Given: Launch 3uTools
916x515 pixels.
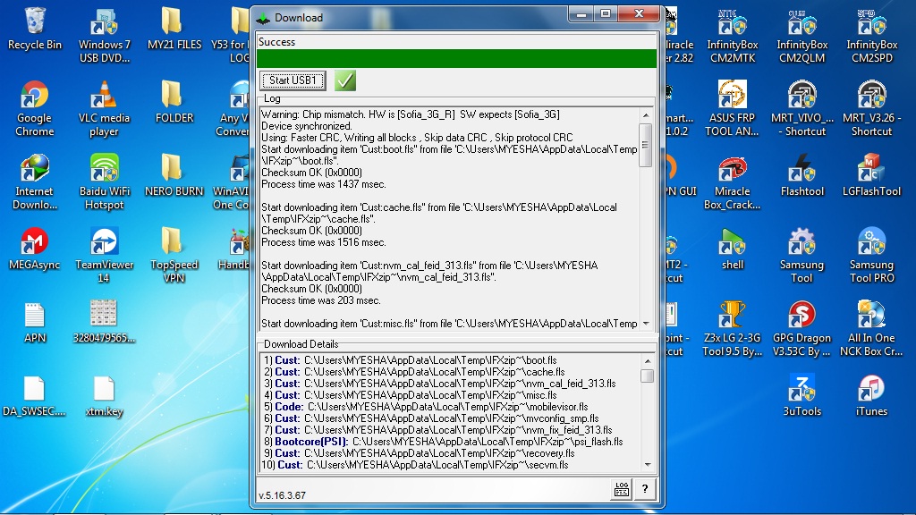Looking at the screenshot, I should [x=801, y=396].
